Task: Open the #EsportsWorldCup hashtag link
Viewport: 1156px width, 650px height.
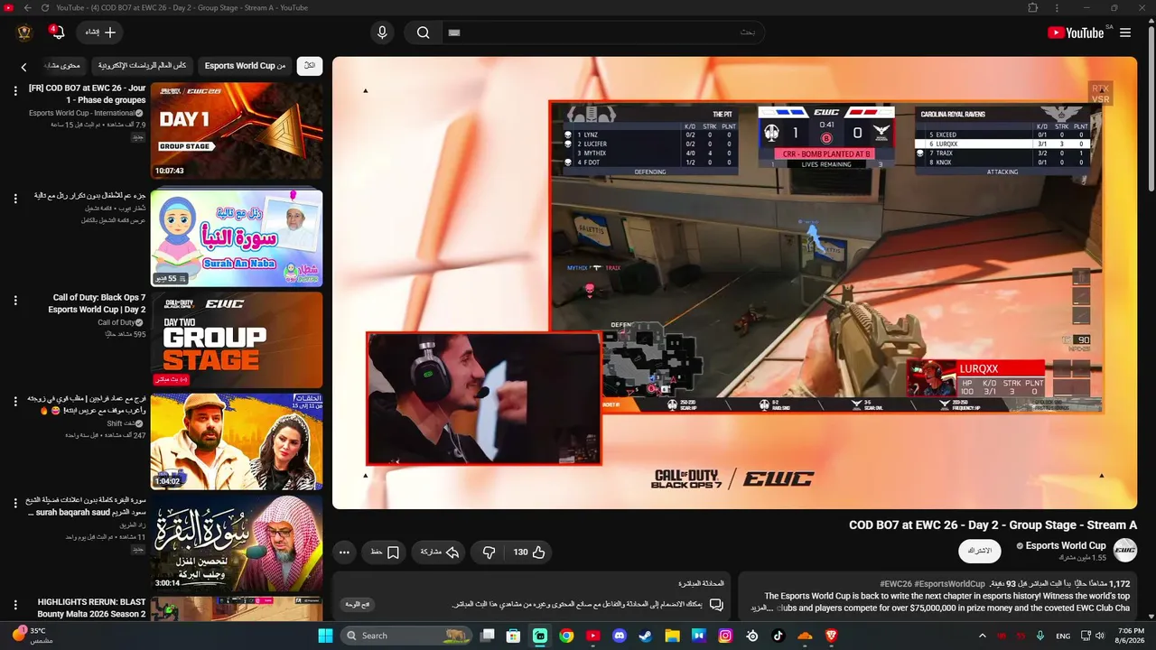Action: pyautogui.click(x=950, y=584)
